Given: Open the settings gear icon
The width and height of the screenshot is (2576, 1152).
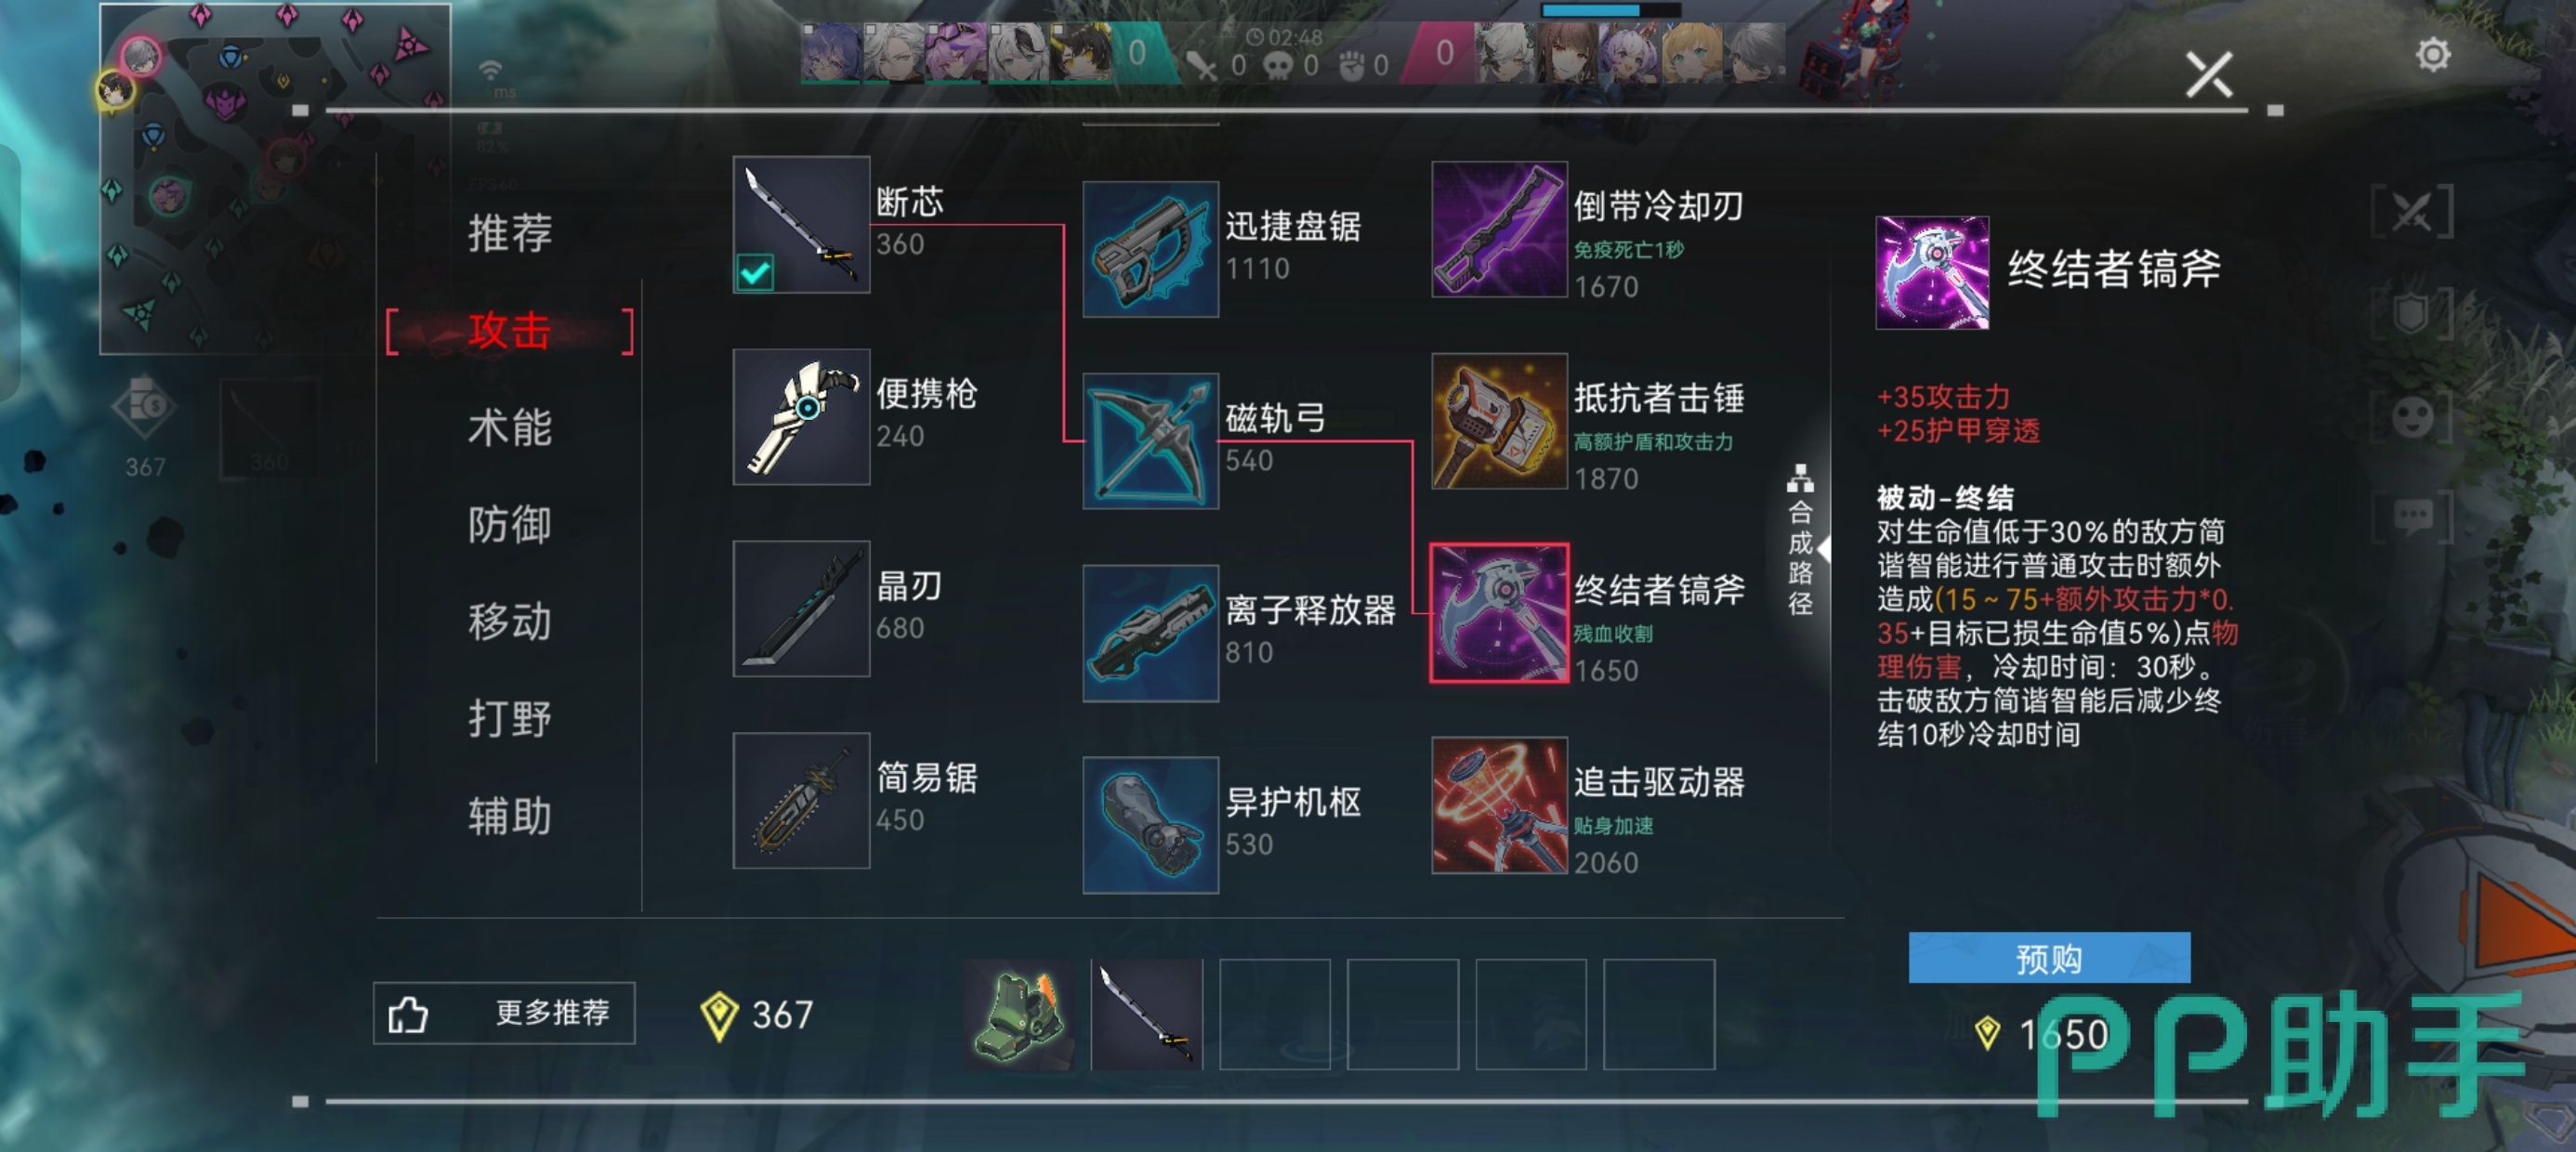Looking at the screenshot, I should click(2432, 54).
